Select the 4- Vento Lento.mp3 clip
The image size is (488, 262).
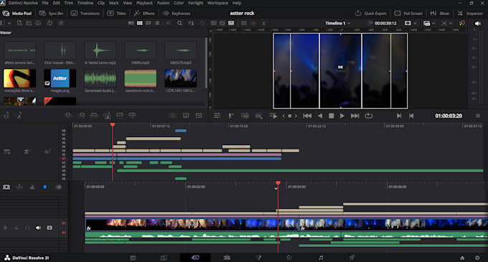tap(100, 50)
